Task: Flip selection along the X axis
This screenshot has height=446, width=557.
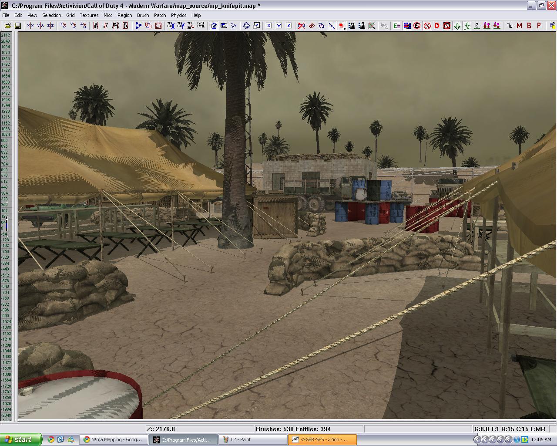Action: 30,26
